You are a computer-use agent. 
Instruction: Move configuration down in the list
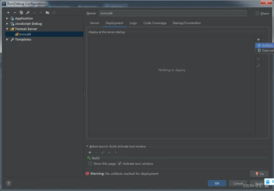pos(41,13)
